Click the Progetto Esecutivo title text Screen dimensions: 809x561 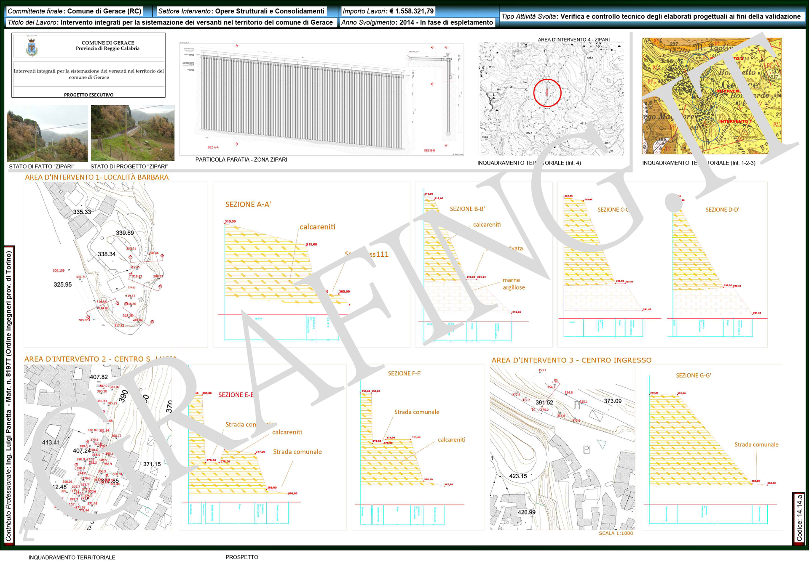88,95
